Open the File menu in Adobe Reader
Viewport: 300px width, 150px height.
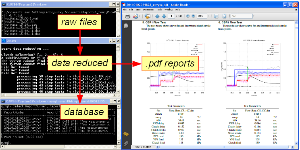click(125, 10)
